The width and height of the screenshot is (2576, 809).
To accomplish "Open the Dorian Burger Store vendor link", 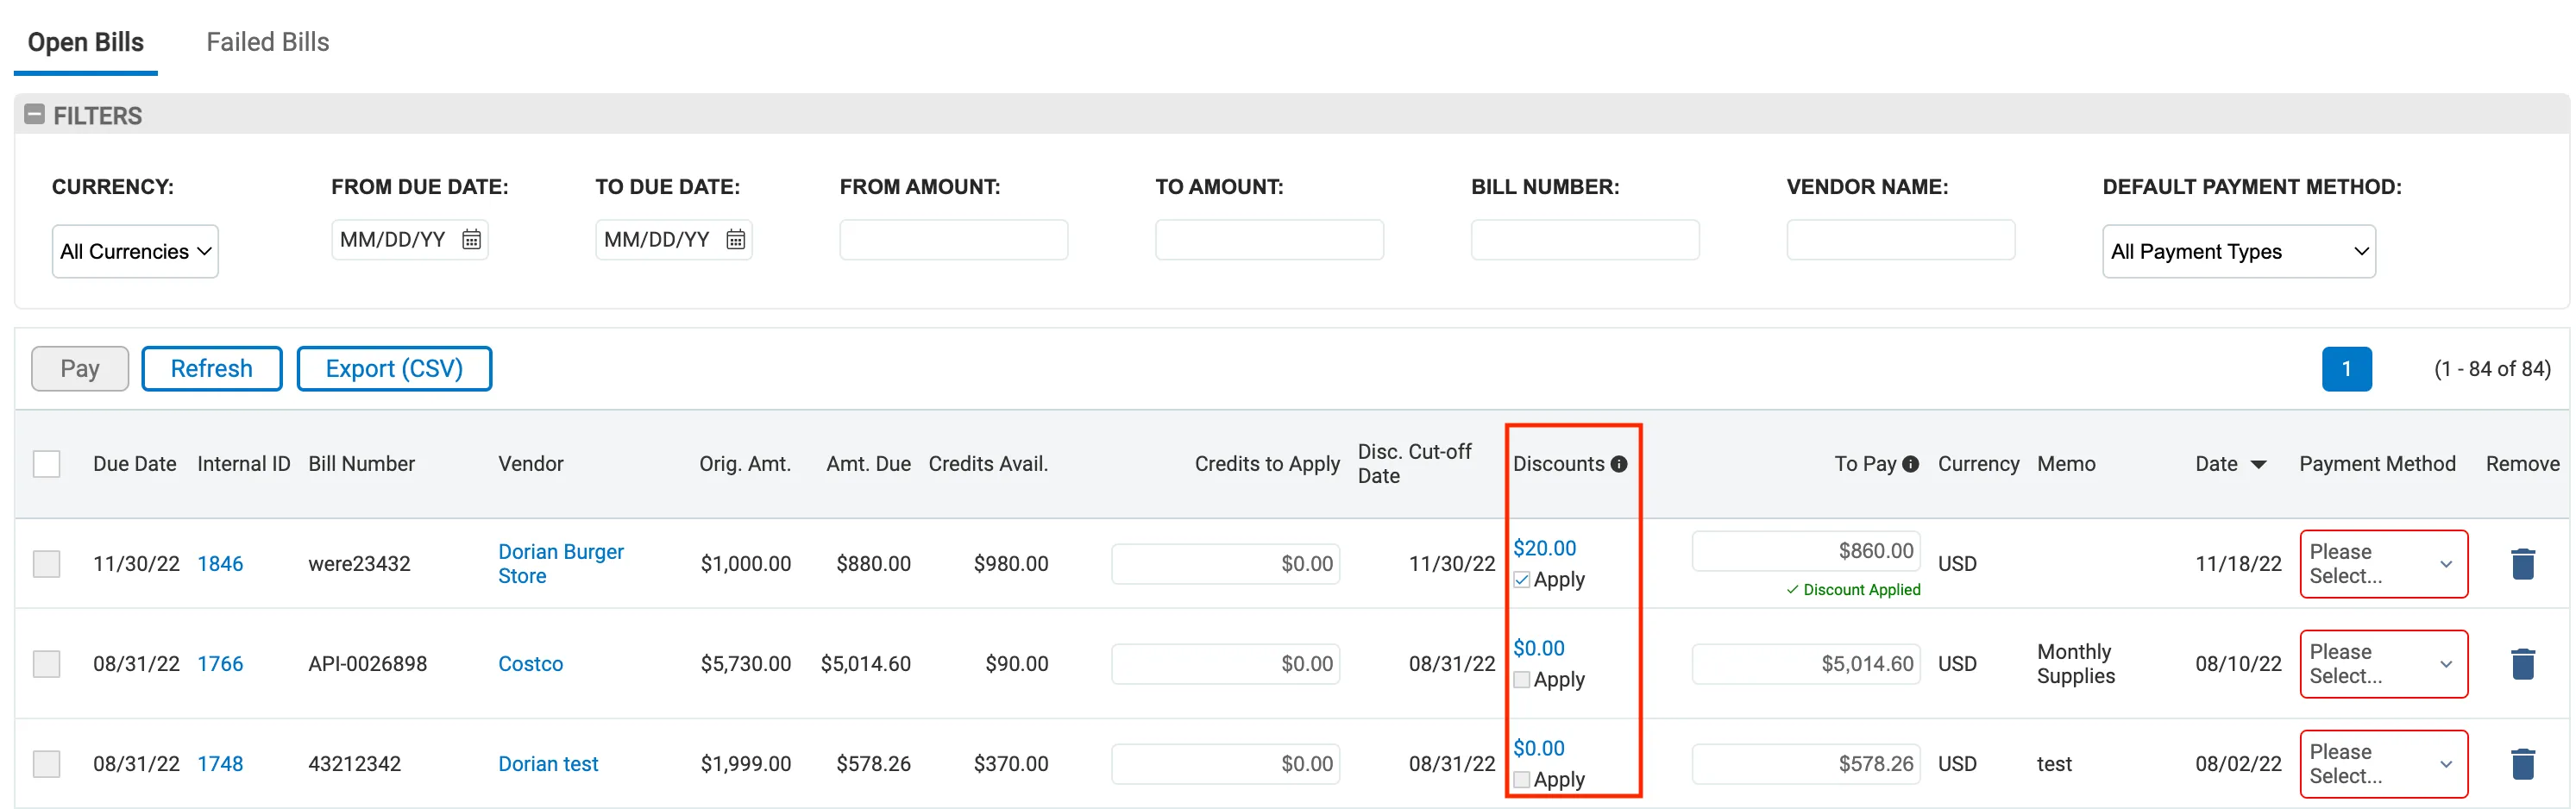I will 560,564.
